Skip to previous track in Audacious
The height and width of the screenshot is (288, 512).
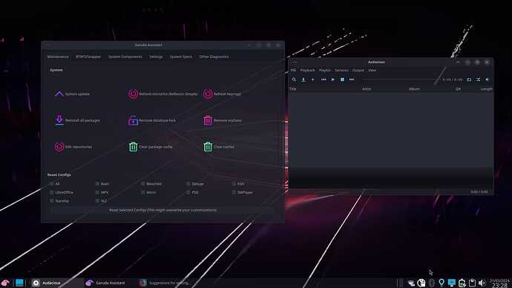pos(324,79)
